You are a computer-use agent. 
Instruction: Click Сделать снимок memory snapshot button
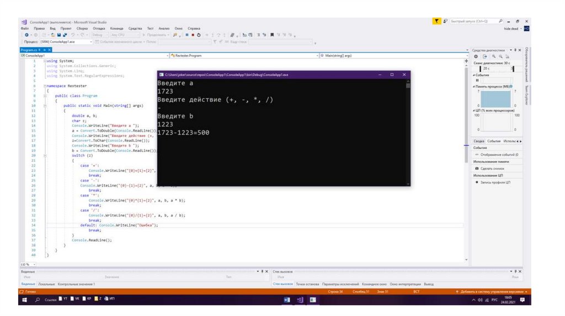(x=492, y=168)
